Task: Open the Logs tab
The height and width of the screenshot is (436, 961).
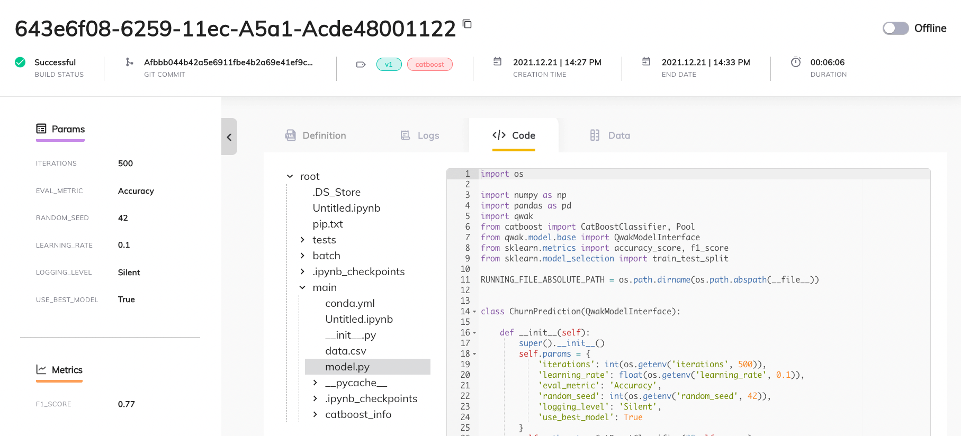Action: click(420, 135)
